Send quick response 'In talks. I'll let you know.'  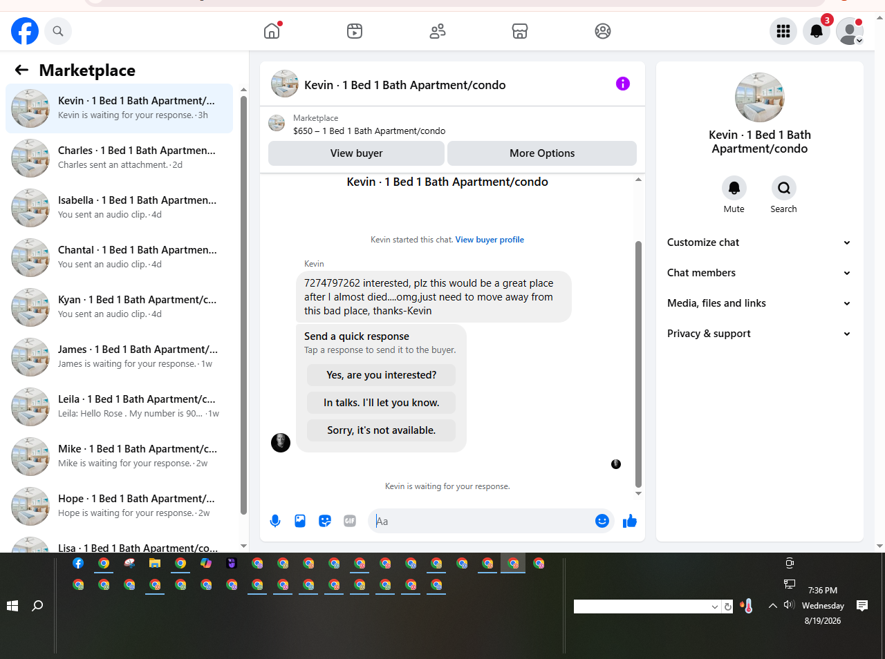tap(382, 403)
